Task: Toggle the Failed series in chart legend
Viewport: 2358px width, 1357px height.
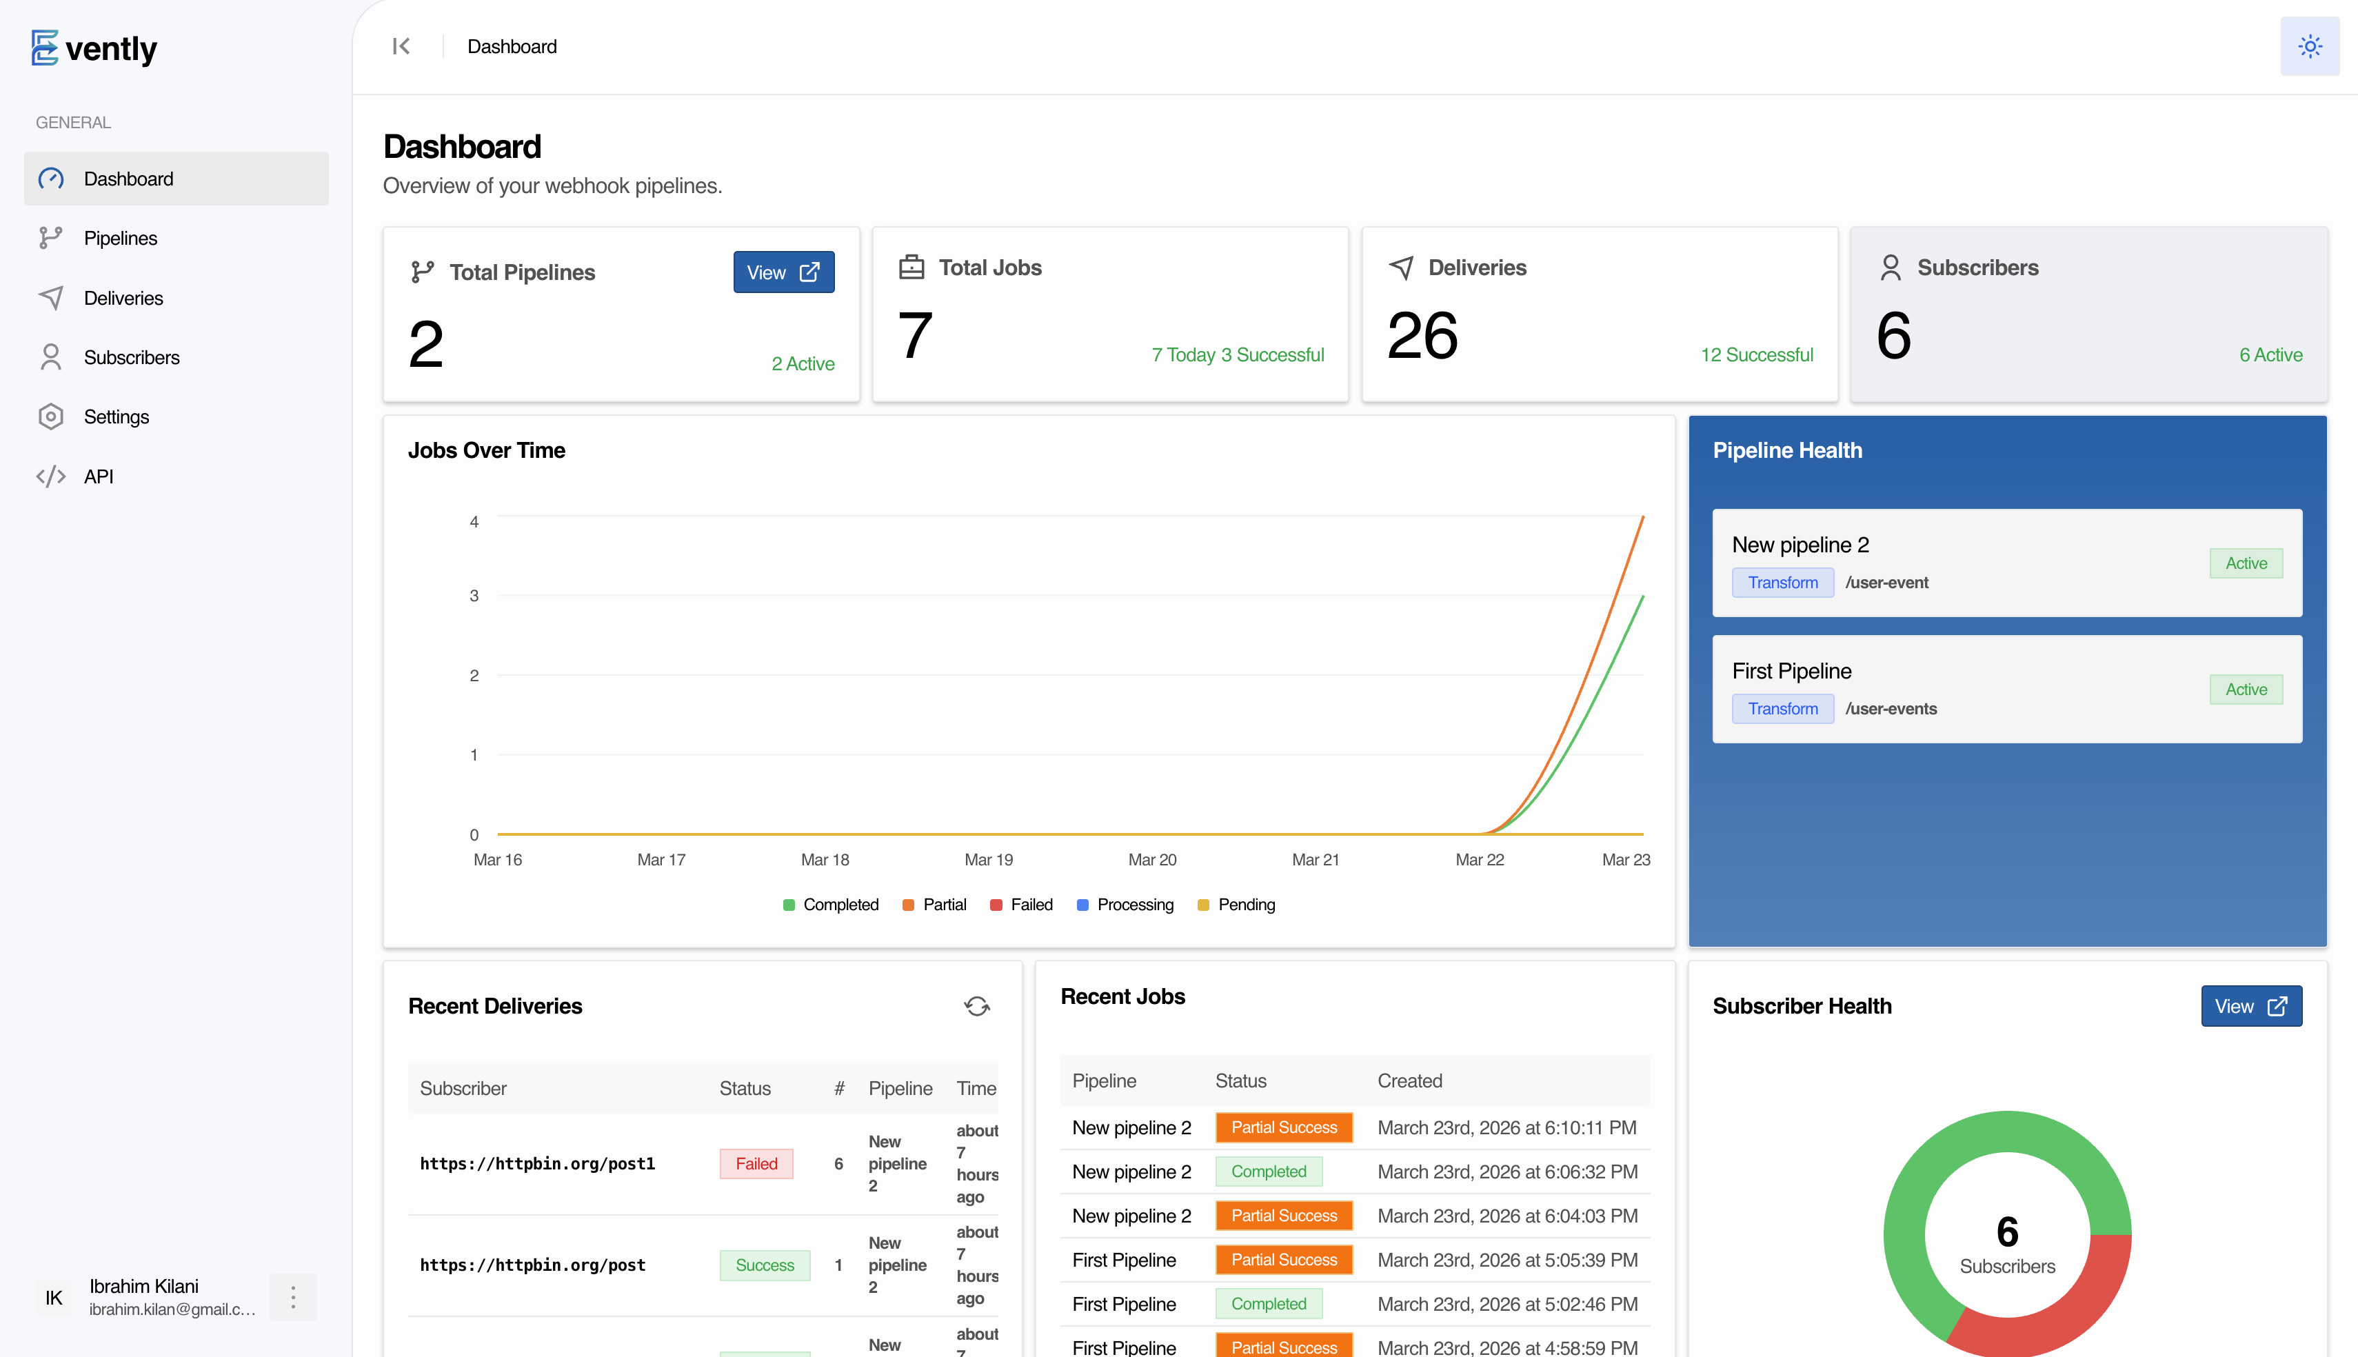Action: [x=1021, y=905]
